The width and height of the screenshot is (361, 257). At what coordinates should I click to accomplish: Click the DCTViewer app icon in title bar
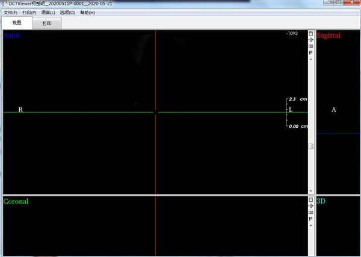coord(5,4)
